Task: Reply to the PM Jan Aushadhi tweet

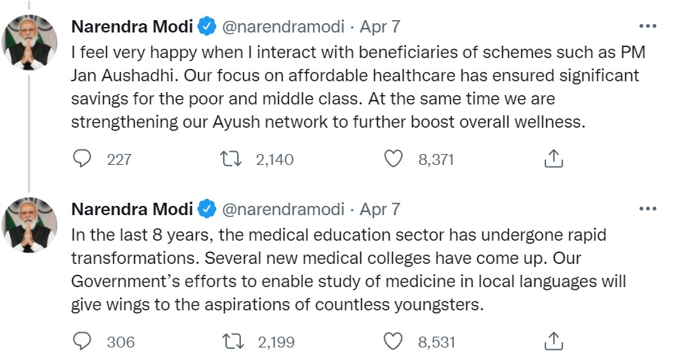Action: point(82,159)
